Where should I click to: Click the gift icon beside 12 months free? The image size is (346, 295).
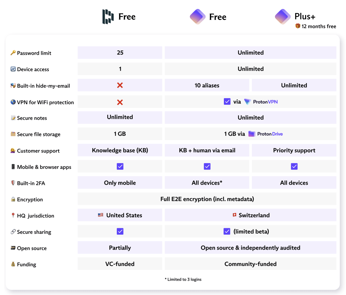(x=297, y=26)
